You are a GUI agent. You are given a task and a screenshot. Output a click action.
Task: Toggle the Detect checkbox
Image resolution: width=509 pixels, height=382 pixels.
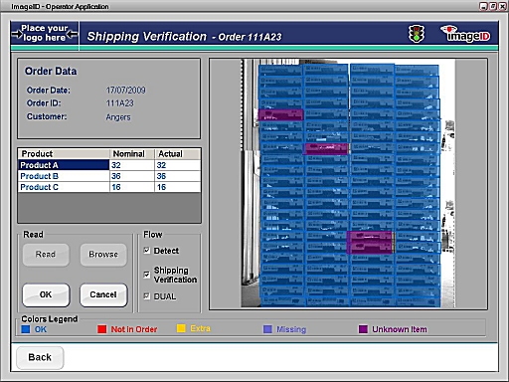[x=147, y=251]
